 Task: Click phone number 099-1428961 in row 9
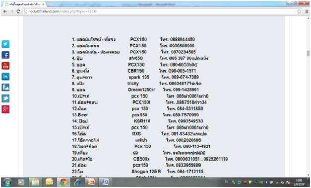[186, 90]
